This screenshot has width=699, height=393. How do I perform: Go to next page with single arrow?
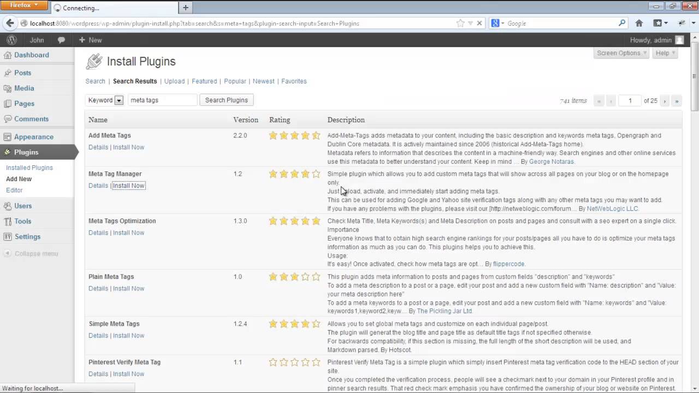pyautogui.click(x=665, y=101)
